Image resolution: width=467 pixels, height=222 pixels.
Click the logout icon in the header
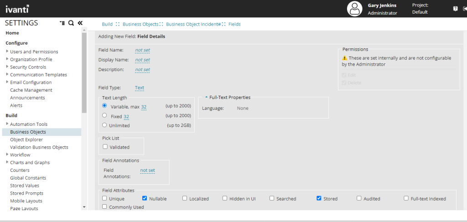click(x=465, y=9)
